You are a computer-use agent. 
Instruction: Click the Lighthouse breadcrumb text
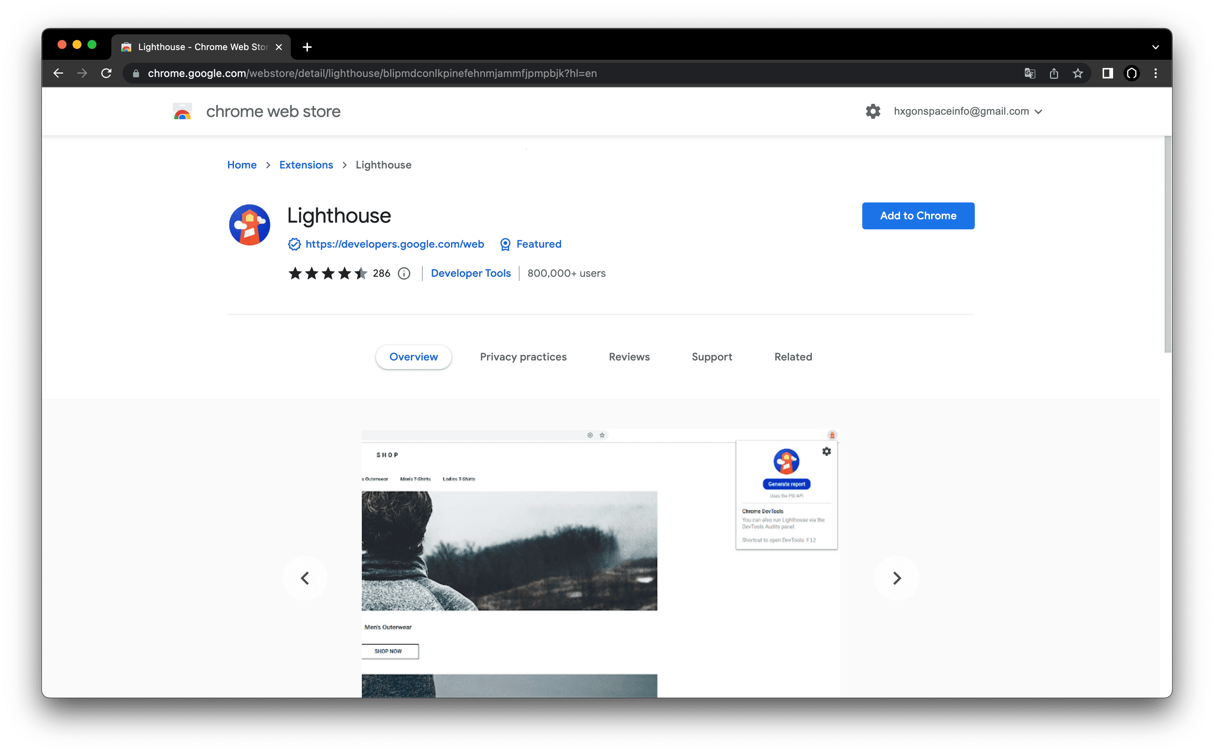[383, 165]
